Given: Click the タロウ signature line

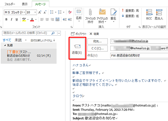Looking at the screenshot, I should coord(78,96).
